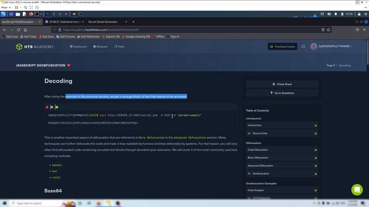Open the Kali applications menu dragon icon

pos(3,14)
